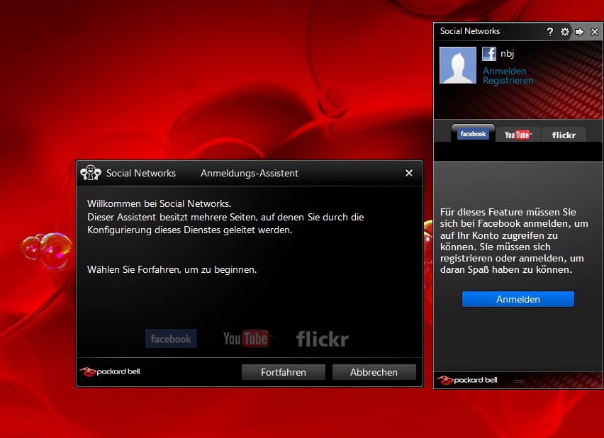Screen dimensions: 604x438
Task: Switch to the flickr tab
Action: tap(564, 135)
